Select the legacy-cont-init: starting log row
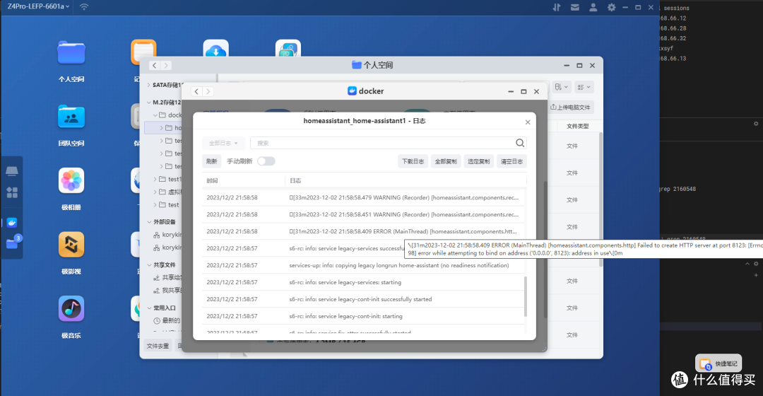Viewport: 763px width, 396px height. (364, 317)
